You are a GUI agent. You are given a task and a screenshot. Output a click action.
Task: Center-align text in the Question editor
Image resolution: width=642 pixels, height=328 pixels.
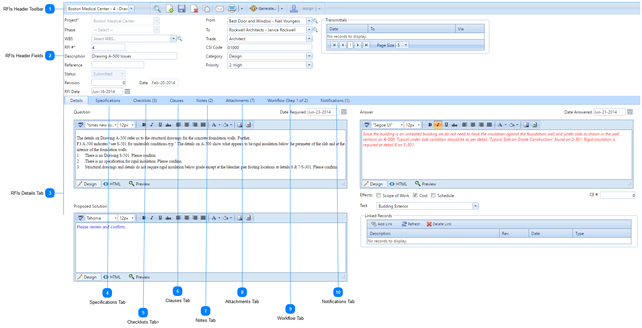click(187, 125)
